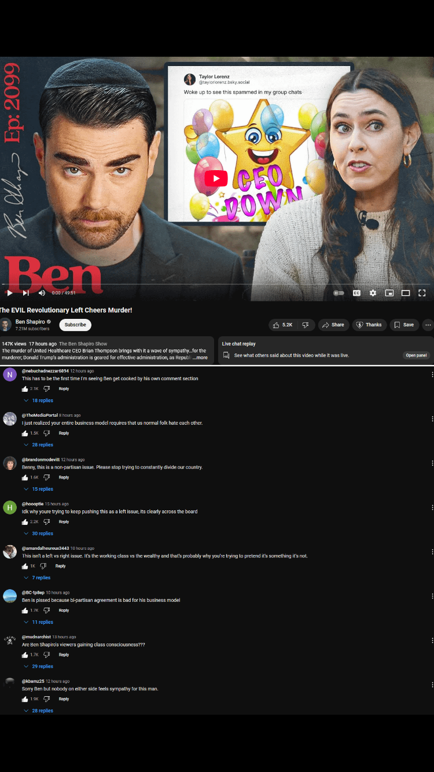Viewport: 434px width, 772px height.
Task: Open nebuchadnezzar6894's purple N avatar
Action: (10, 375)
